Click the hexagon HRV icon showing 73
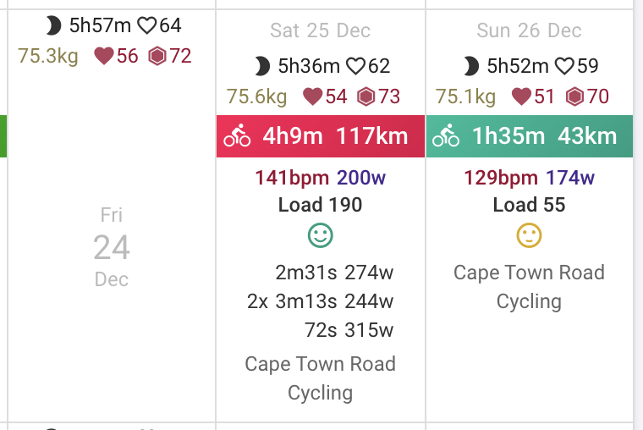The height and width of the screenshot is (430, 643). tap(365, 96)
